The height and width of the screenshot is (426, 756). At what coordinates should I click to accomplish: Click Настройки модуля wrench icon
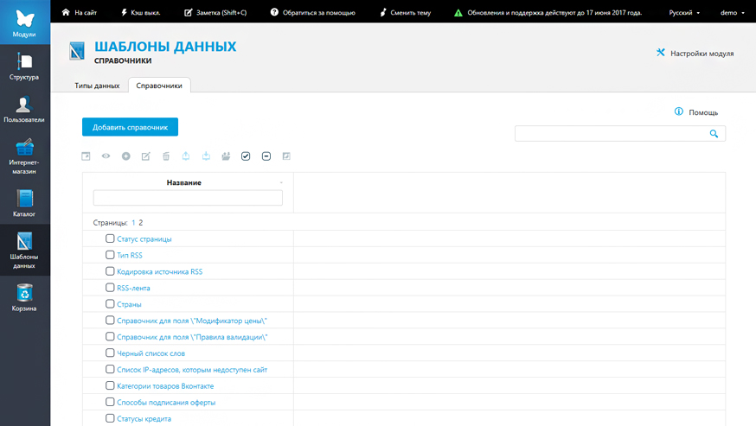(x=661, y=53)
